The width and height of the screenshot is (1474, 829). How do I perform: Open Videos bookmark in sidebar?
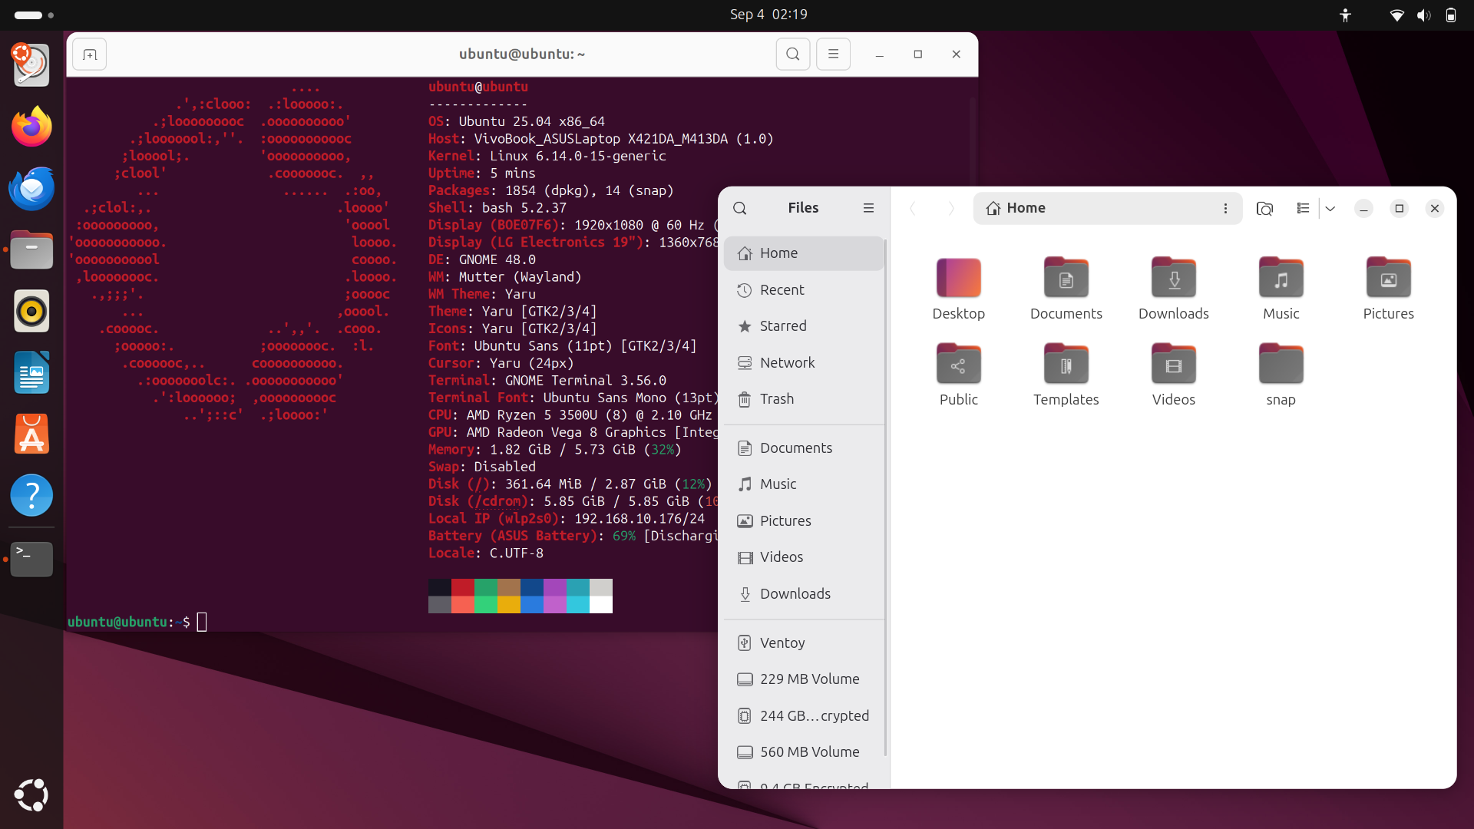pos(804,557)
